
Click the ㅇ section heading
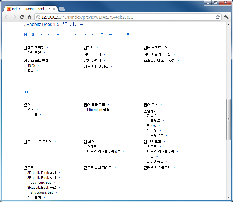pyautogui.click(x=26, y=92)
